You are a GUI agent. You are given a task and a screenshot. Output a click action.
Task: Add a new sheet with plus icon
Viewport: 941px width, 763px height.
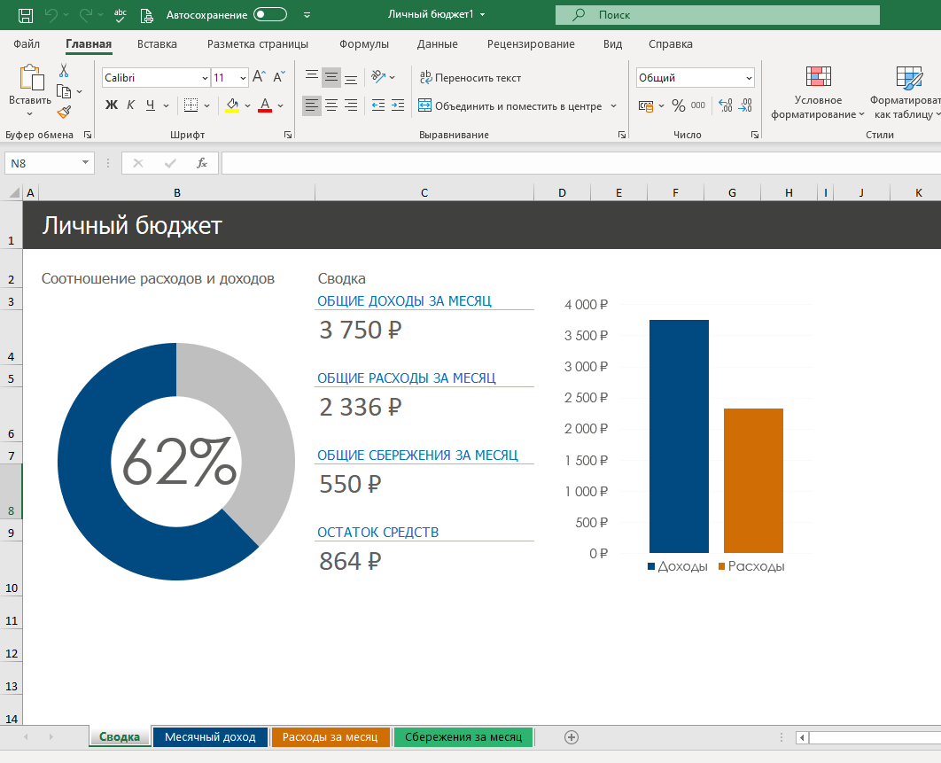point(572,737)
